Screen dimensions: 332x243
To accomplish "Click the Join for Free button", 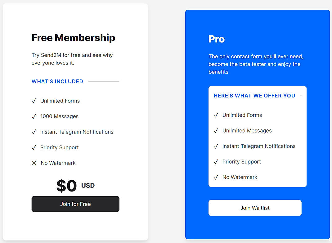I will coord(75,204).
